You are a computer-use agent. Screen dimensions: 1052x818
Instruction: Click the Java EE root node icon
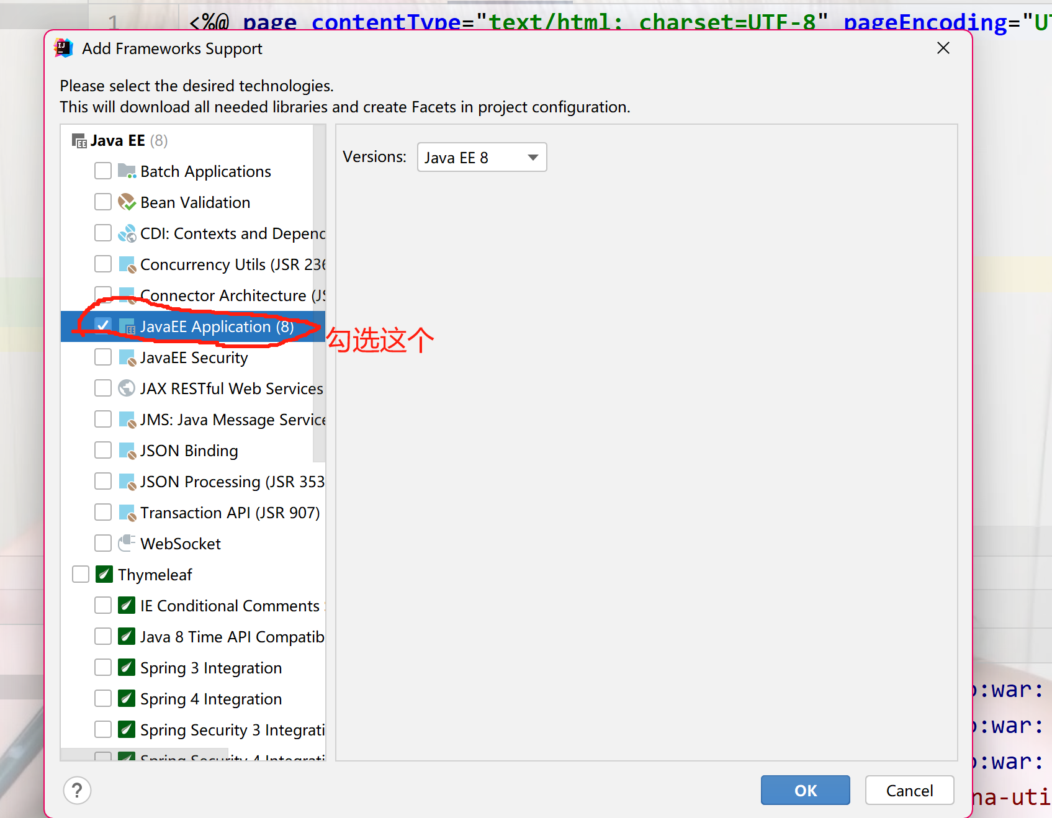[x=78, y=140]
